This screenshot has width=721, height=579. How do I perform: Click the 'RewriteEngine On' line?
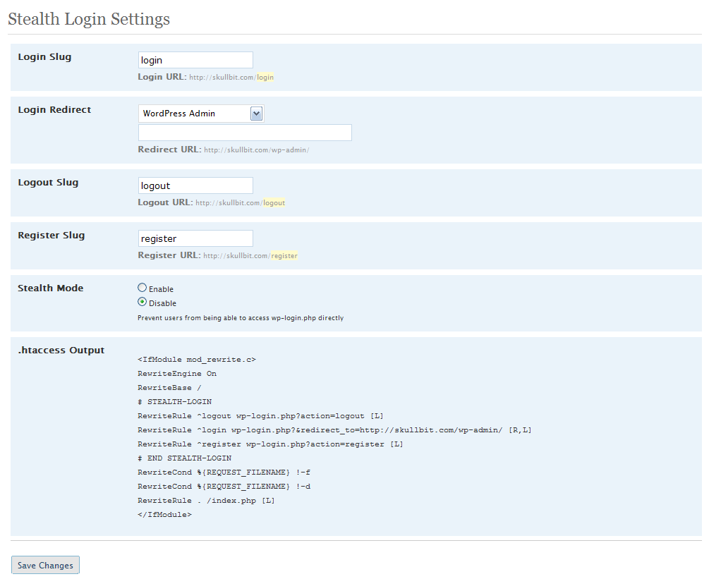point(177,374)
